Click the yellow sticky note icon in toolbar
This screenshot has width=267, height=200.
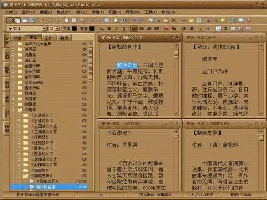tap(223, 20)
